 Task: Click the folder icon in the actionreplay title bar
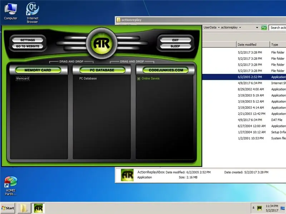click(x=118, y=20)
